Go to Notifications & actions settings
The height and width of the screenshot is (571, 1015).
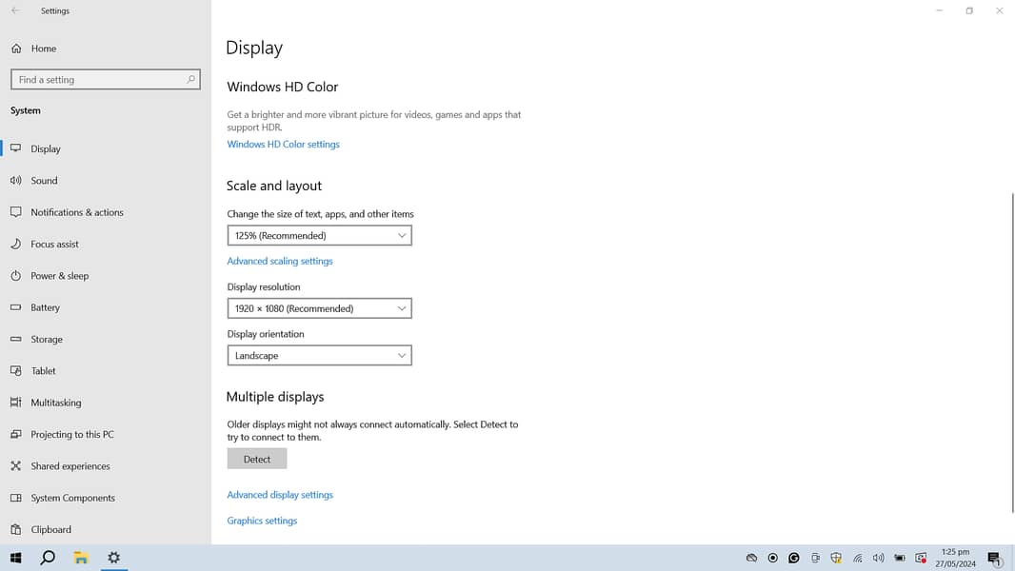[77, 212]
